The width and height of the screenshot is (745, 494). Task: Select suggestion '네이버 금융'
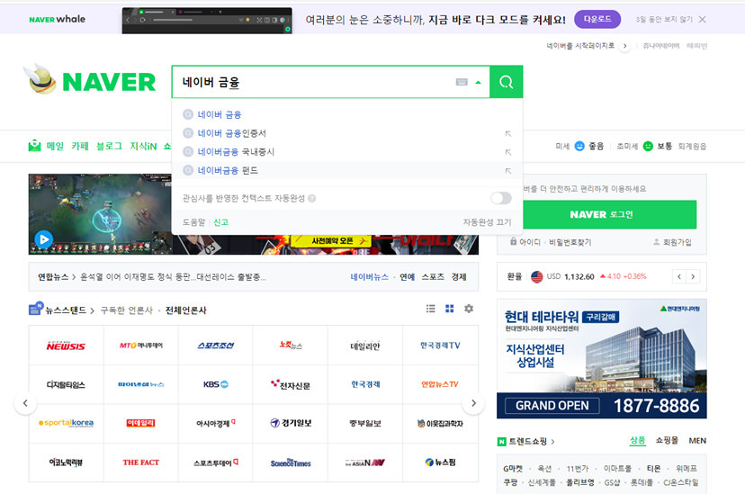pos(220,114)
